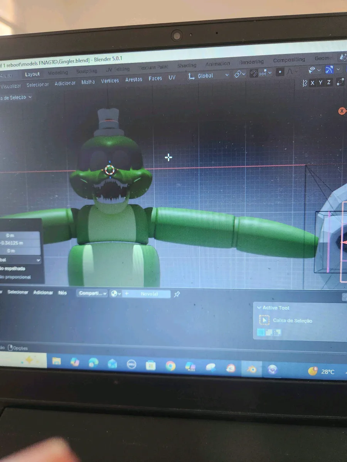Open the UV Editing workspace tab
The width and height of the screenshot is (347, 462).
pyautogui.click(x=118, y=70)
